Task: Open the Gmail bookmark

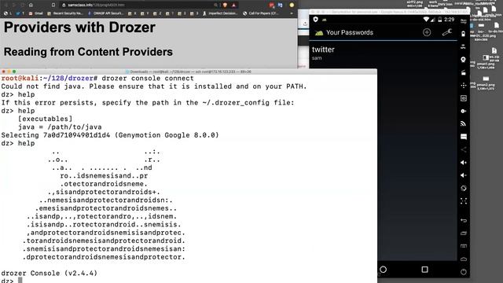Action: (x=35, y=13)
